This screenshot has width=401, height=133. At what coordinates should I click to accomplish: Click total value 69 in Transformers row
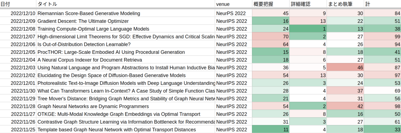click(382, 91)
